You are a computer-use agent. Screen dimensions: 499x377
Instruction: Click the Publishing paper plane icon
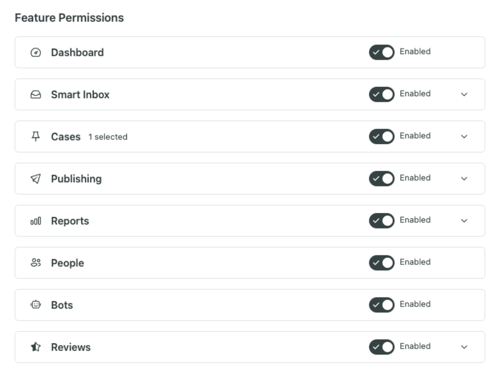[x=35, y=179]
